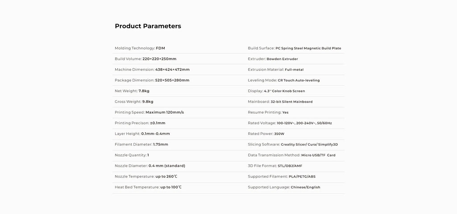Image resolution: width=457 pixels, height=214 pixels.
Task: Select the Slicing Software Creality Slicer row
Action: (x=293, y=144)
